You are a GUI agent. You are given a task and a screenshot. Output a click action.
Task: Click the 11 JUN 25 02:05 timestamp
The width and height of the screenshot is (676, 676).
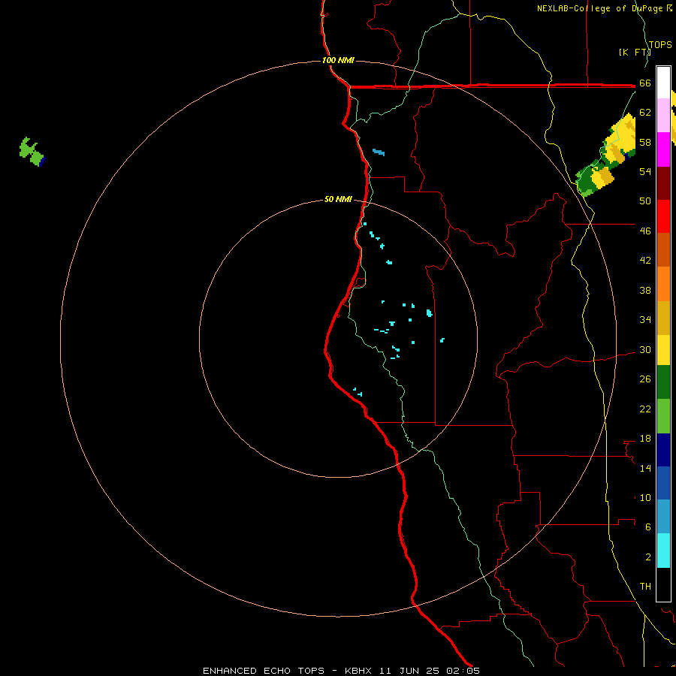pyautogui.click(x=430, y=671)
